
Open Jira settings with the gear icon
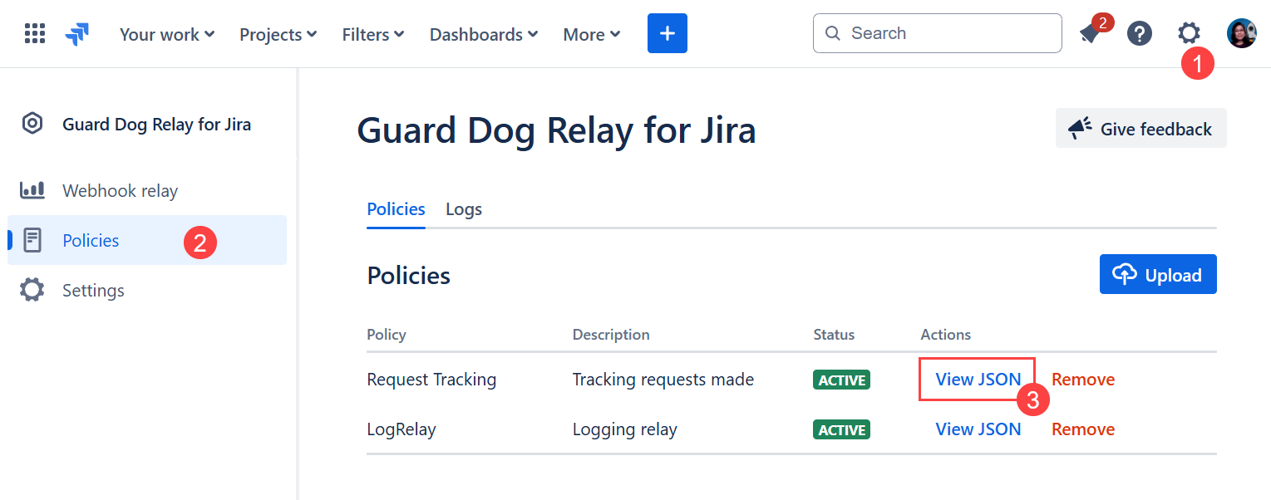pyautogui.click(x=1189, y=33)
